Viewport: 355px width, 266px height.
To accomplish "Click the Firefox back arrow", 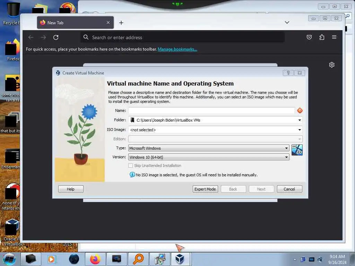I will 31,37.
